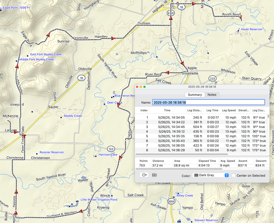
Task: Click the 37.2 mi Distance value
Action: pos(158,165)
